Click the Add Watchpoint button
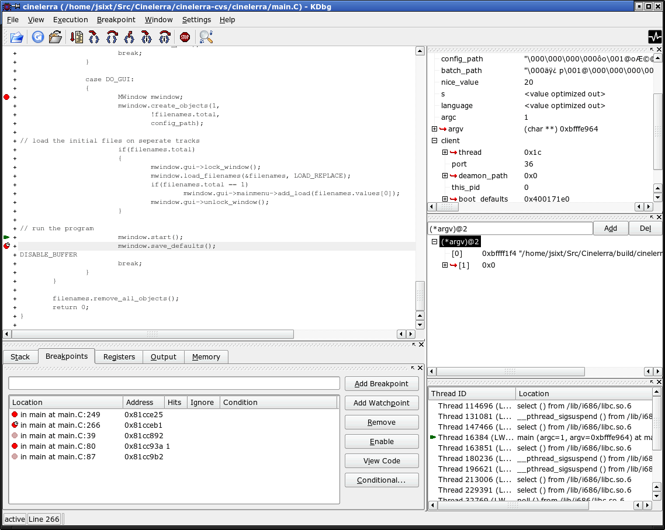This screenshot has height=530, width=665. [382, 403]
